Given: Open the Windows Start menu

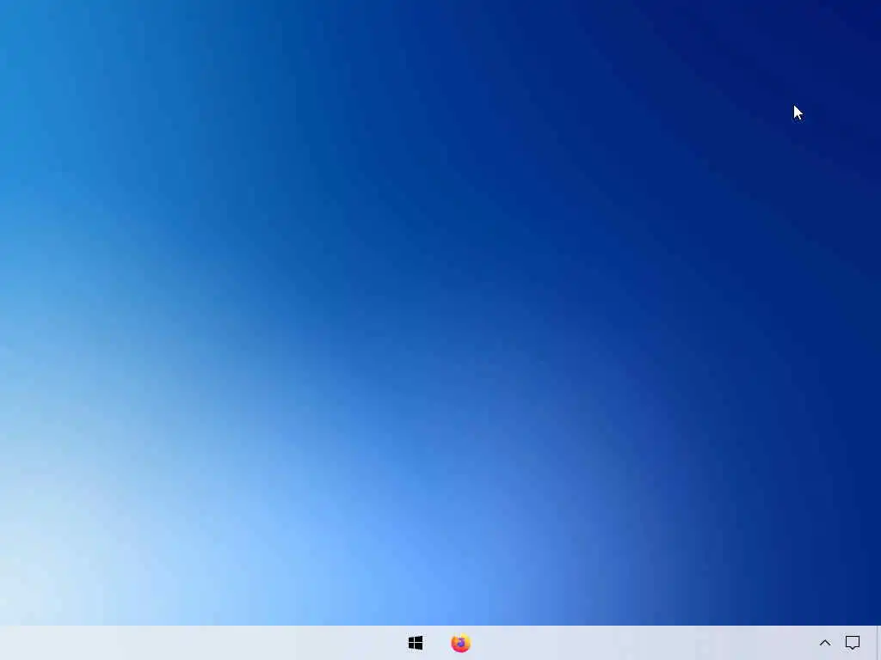Looking at the screenshot, I should [x=416, y=643].
